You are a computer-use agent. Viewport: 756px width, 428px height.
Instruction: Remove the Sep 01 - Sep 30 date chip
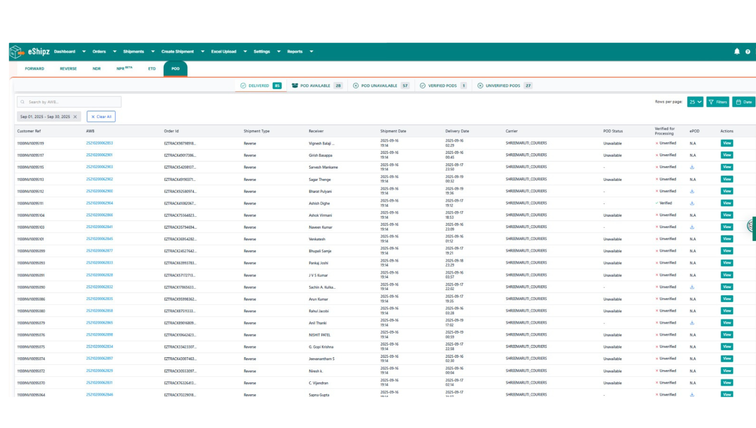click(75, 117)
